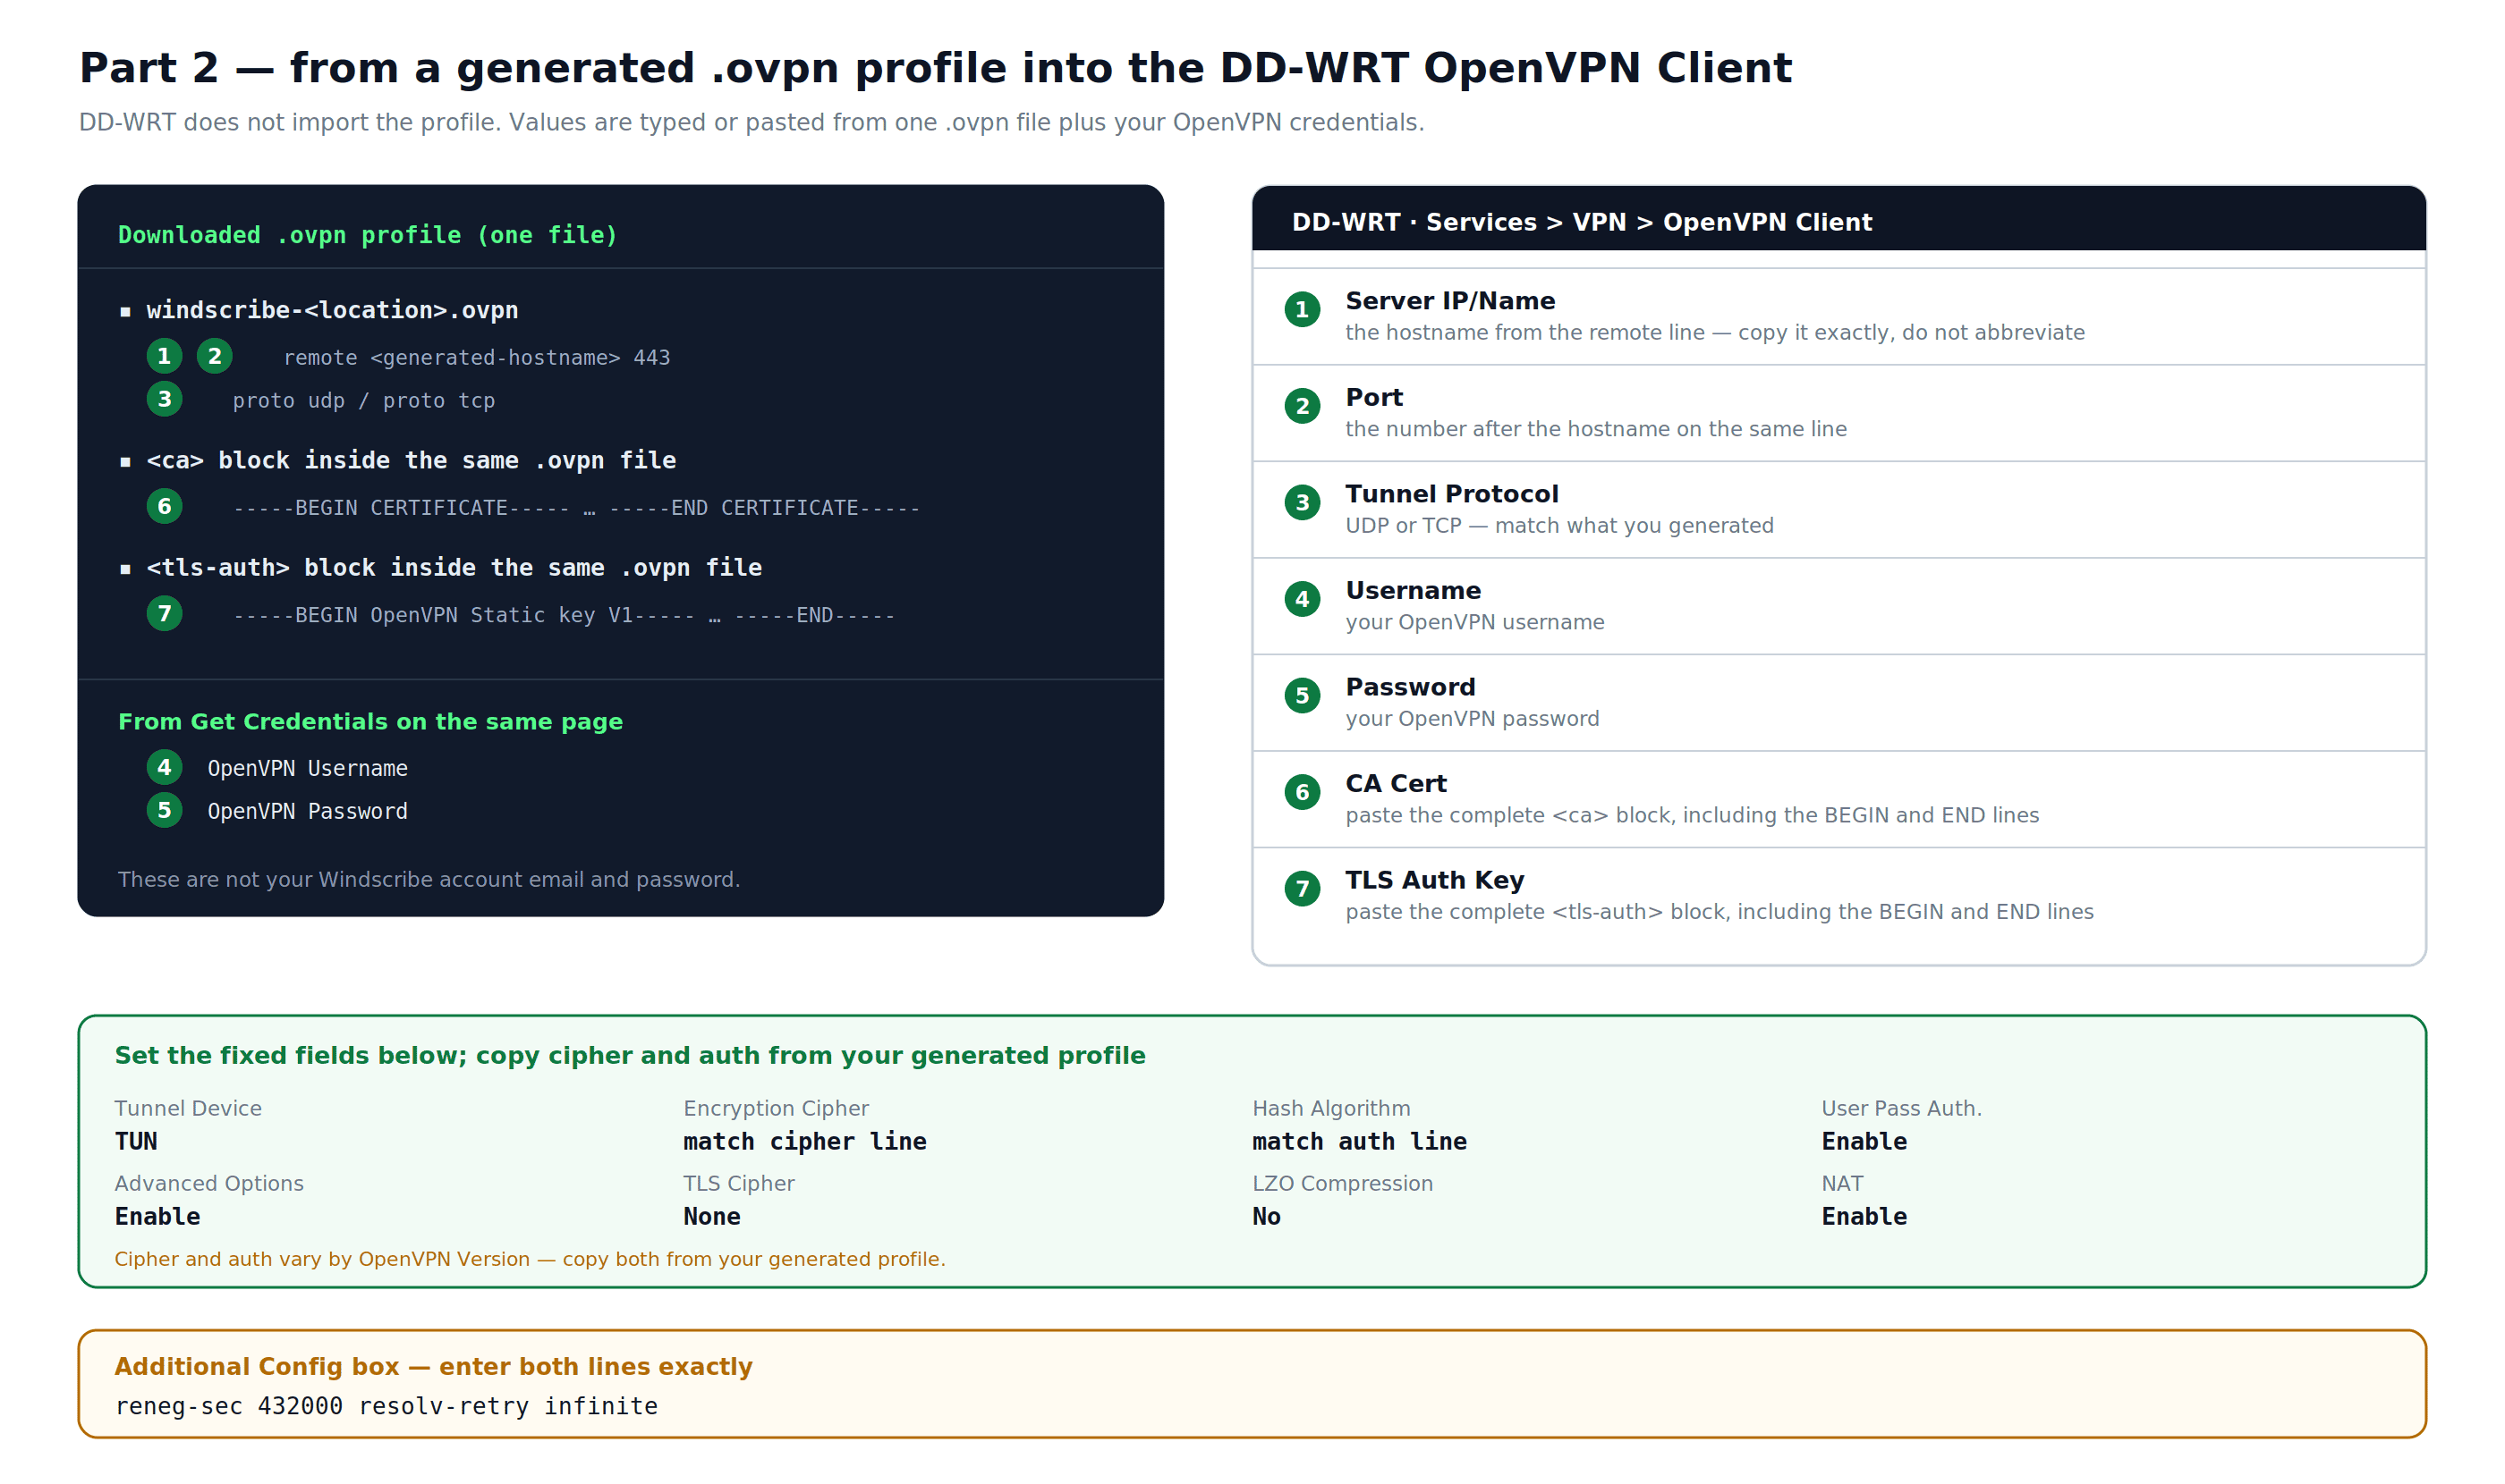
Task: Click the 'TLS Cipher' label
Action: (x=739, y=1183)
